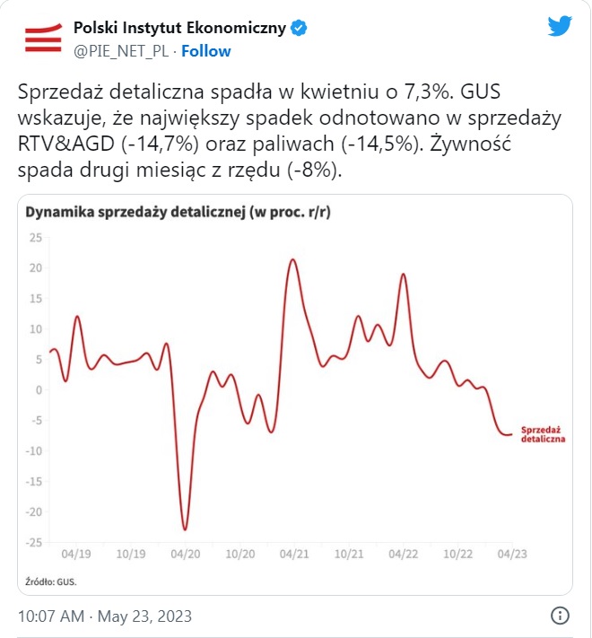592x638 pixels.
Task: Click the 10/22 x-axis label
Action: 457,555
